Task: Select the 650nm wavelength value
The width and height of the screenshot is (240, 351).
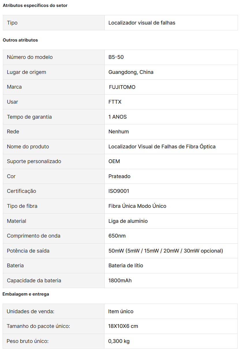Action: pyautogui.click(x=117, y=236)
